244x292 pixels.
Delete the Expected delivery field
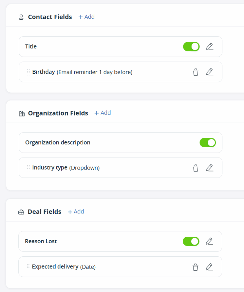tap(196, 267)
